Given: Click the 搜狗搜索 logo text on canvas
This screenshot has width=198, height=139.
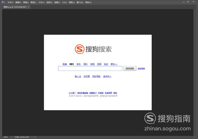Looking at the screenshot, I should pos(99,49).
